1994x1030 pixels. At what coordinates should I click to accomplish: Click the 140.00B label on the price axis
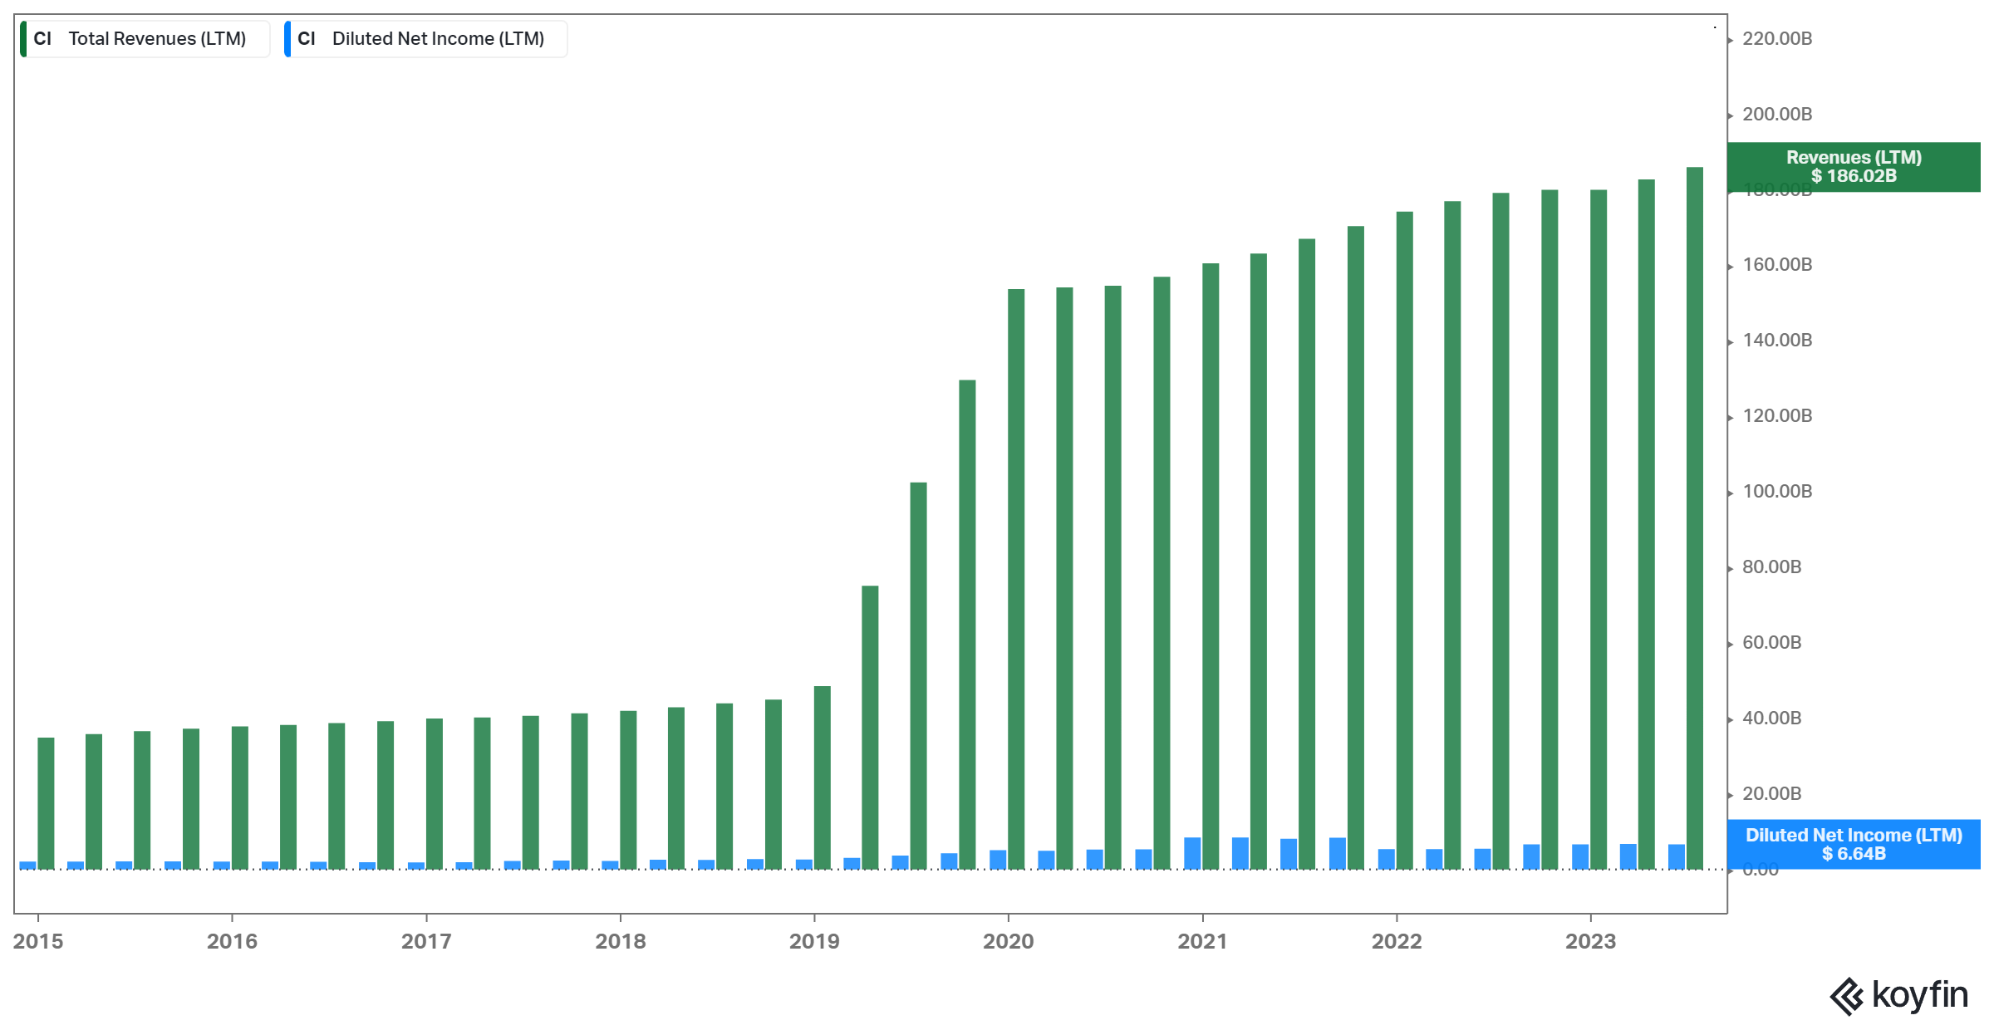(1776, 341)
